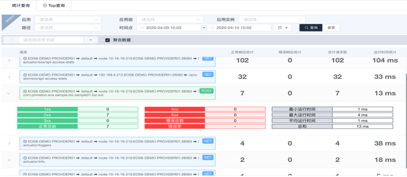
Task: Click the red 错误率 label
Action: point(175,126)
